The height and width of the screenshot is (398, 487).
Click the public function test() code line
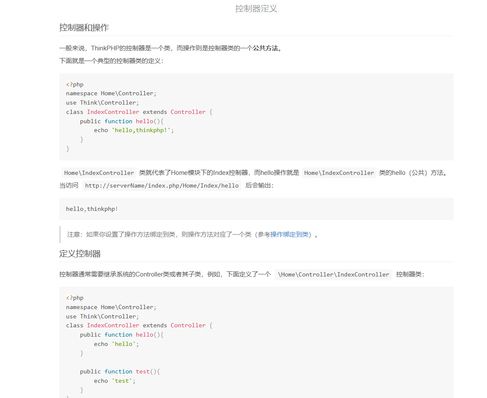(120, 371)
